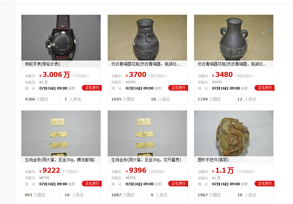Open 生肖金条 花开富贵 listing title
This screenshot has width=293, height=204.
click(146, 160)
